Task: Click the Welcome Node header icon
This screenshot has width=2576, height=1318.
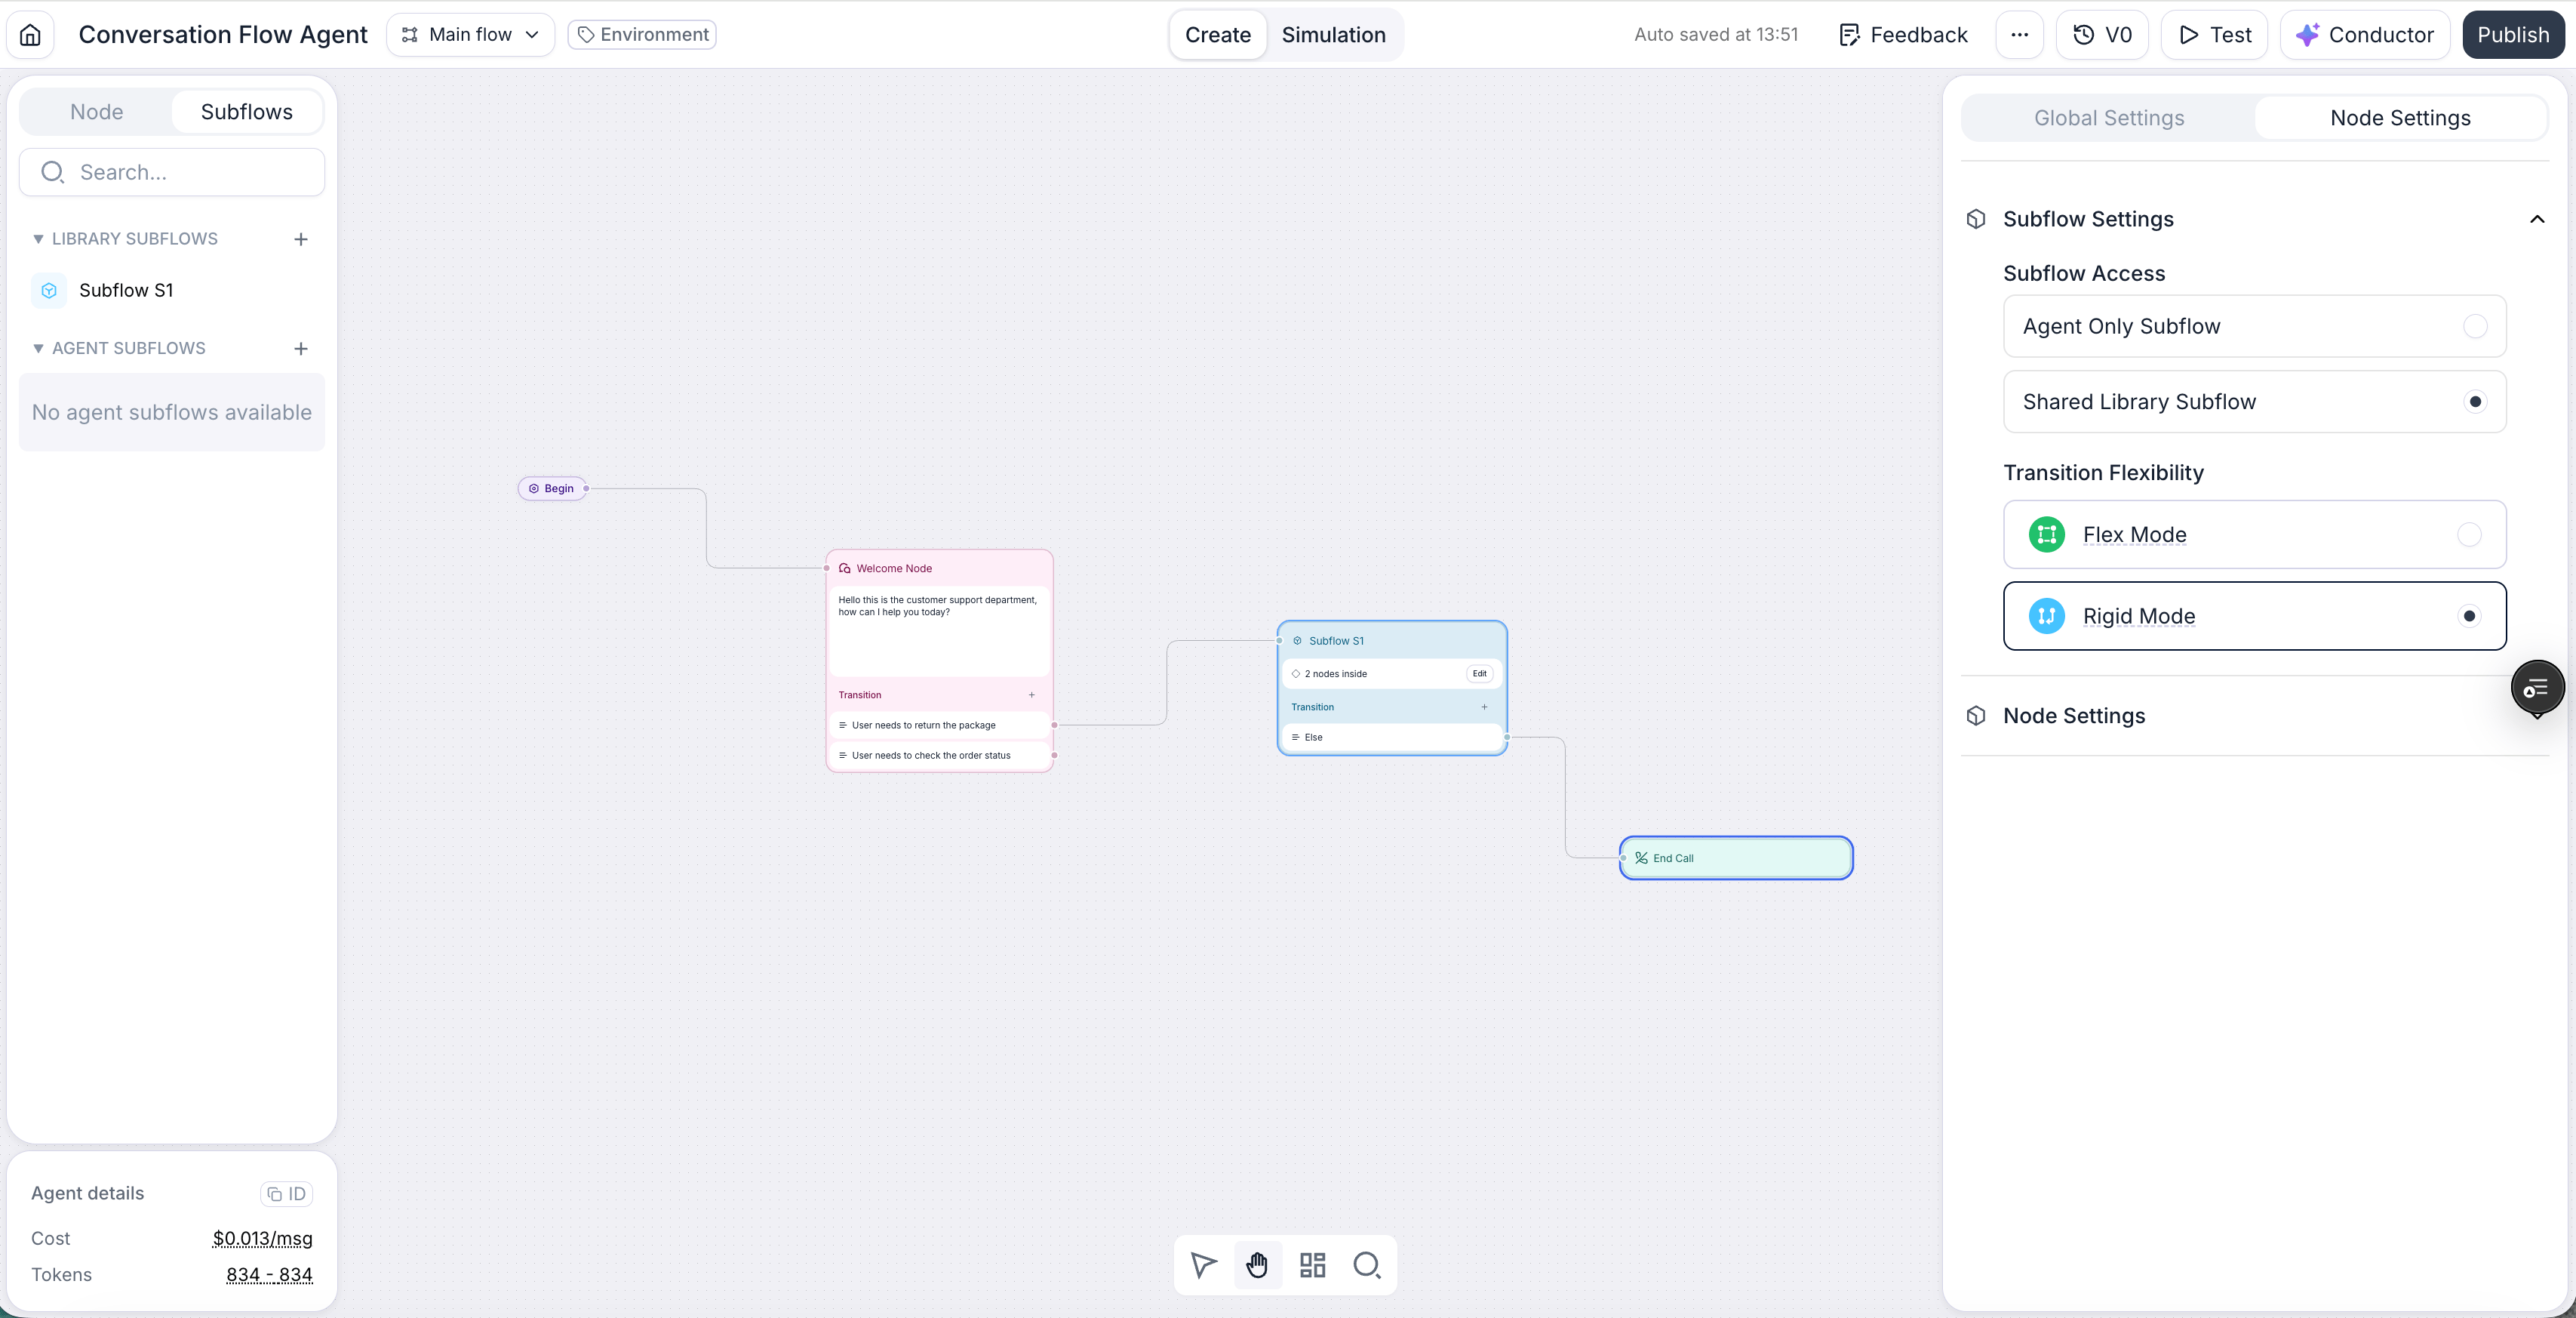Action: point(845,568)
